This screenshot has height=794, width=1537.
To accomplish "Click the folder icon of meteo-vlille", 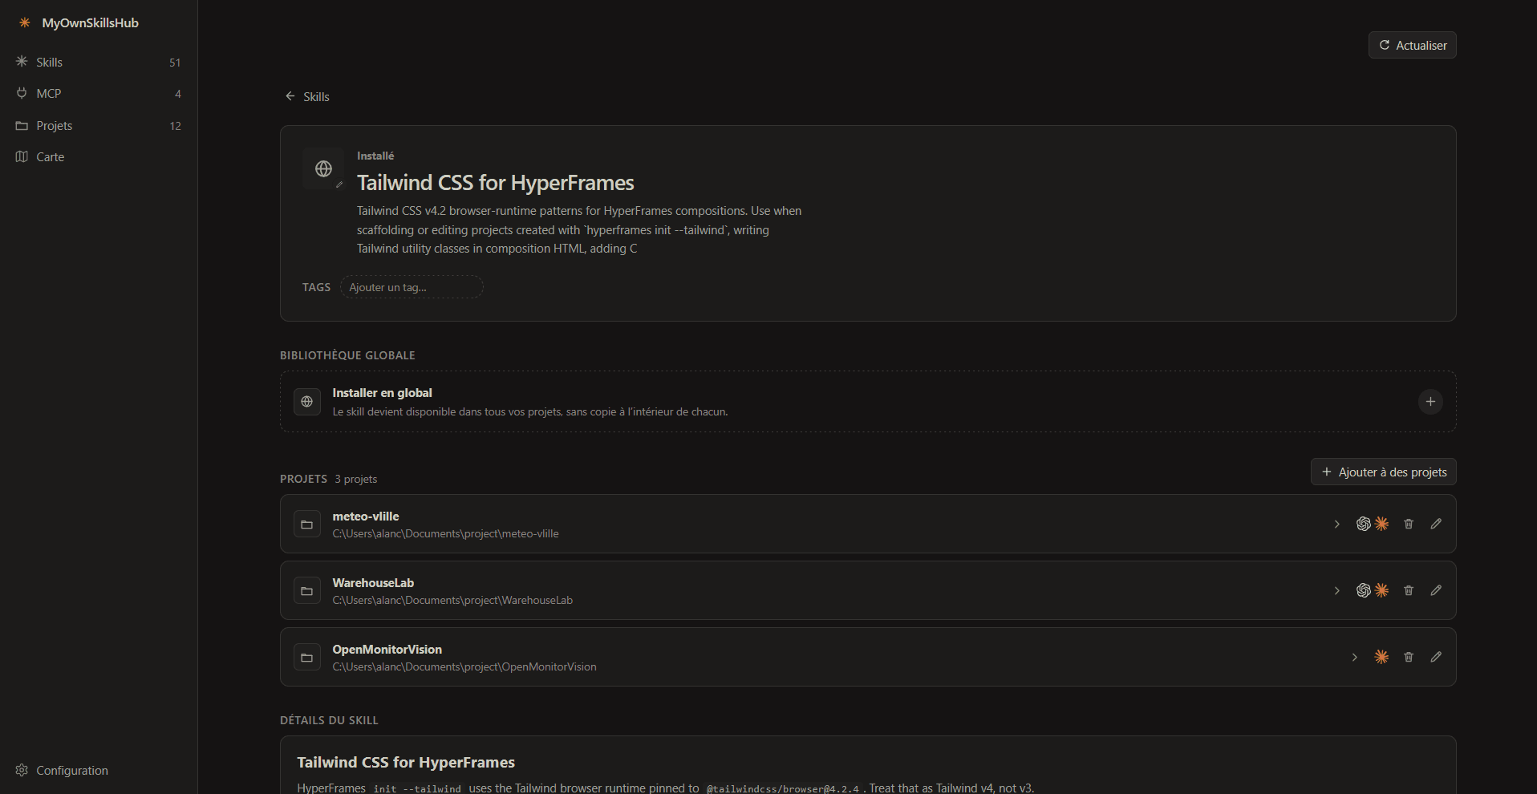I will (307, 525).
